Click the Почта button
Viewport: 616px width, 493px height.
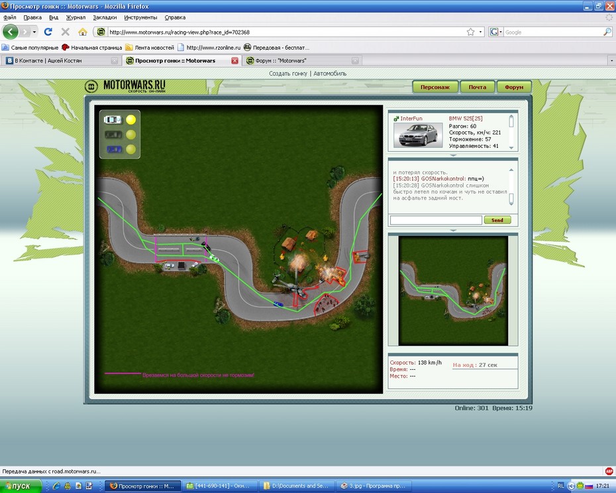click(478, 87)
